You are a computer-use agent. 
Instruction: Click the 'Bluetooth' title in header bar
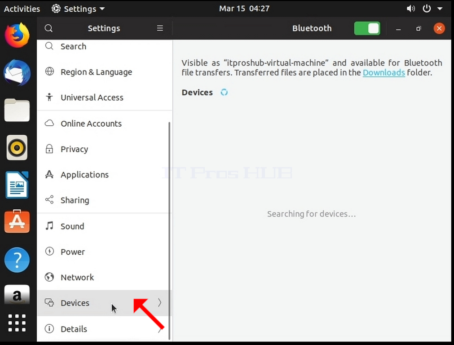(x=312, y=28)
